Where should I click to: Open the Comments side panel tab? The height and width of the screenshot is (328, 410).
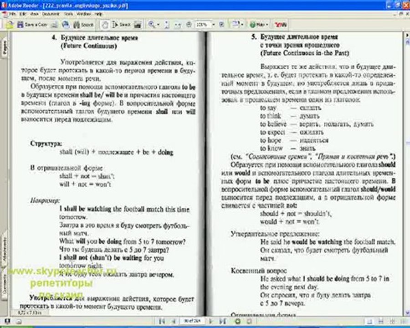click(5, 284)
